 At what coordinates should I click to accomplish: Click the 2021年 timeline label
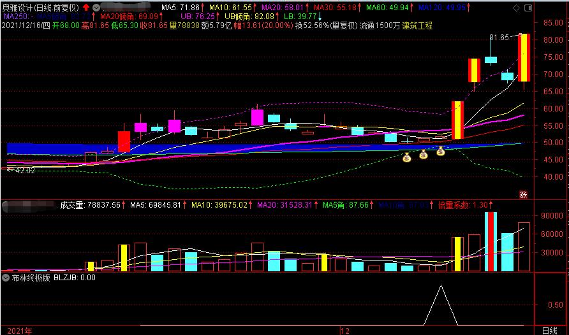point(20,331)
